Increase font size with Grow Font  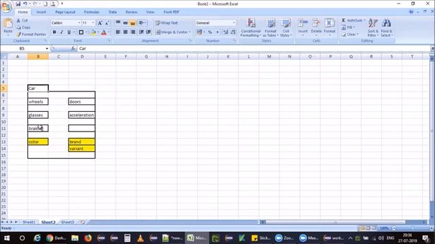tap(100, 23)
